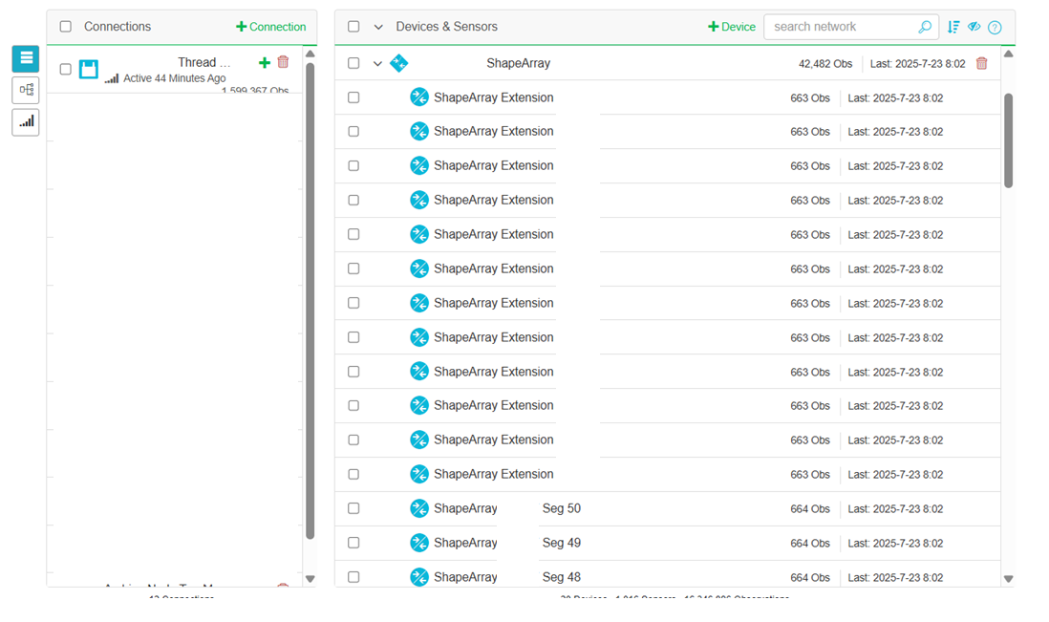Delete the Thread connection with trash icon
1049x622 pixels.
pyautogui.click(x=283, y=61)
